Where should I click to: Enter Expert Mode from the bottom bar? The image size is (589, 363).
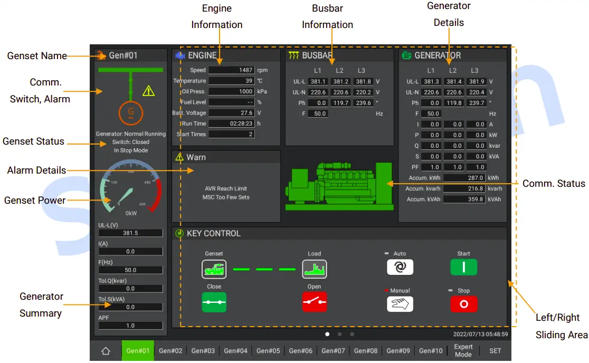coord(462,350)
